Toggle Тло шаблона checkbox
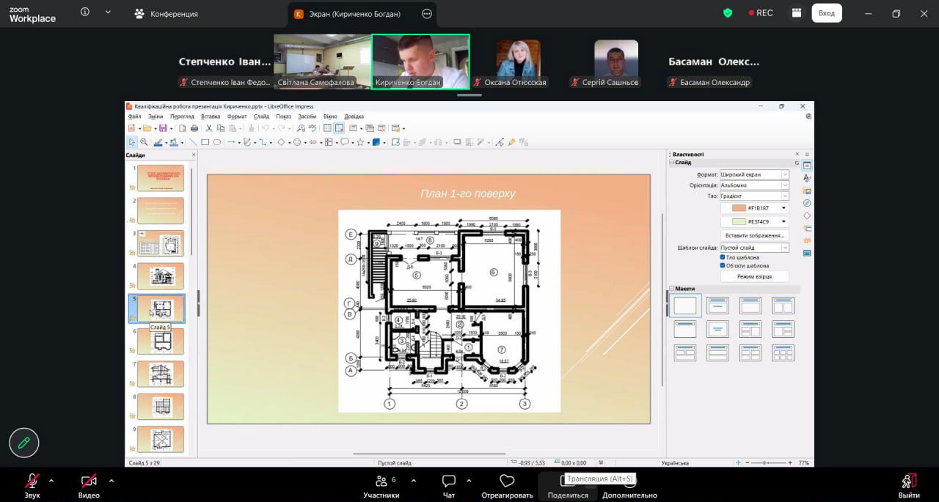 pyautogui.click(x=723, y=257)
